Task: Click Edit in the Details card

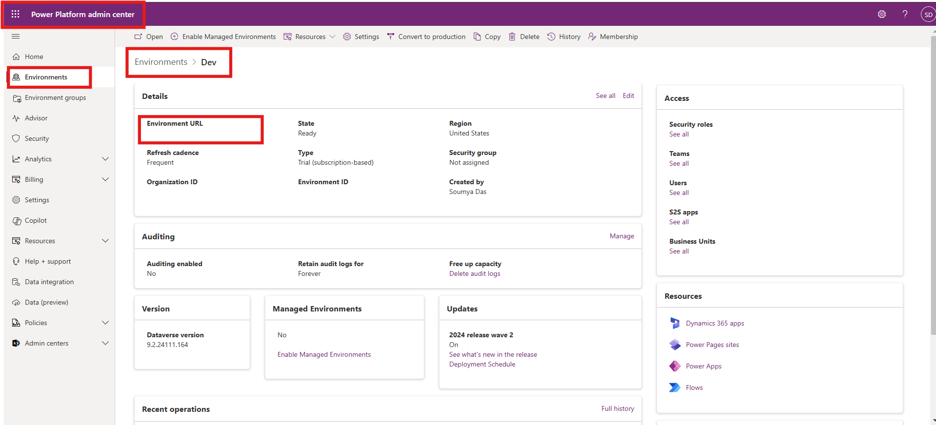Action: point(628,96)
